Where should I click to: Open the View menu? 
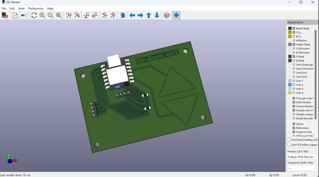(21, 8)
